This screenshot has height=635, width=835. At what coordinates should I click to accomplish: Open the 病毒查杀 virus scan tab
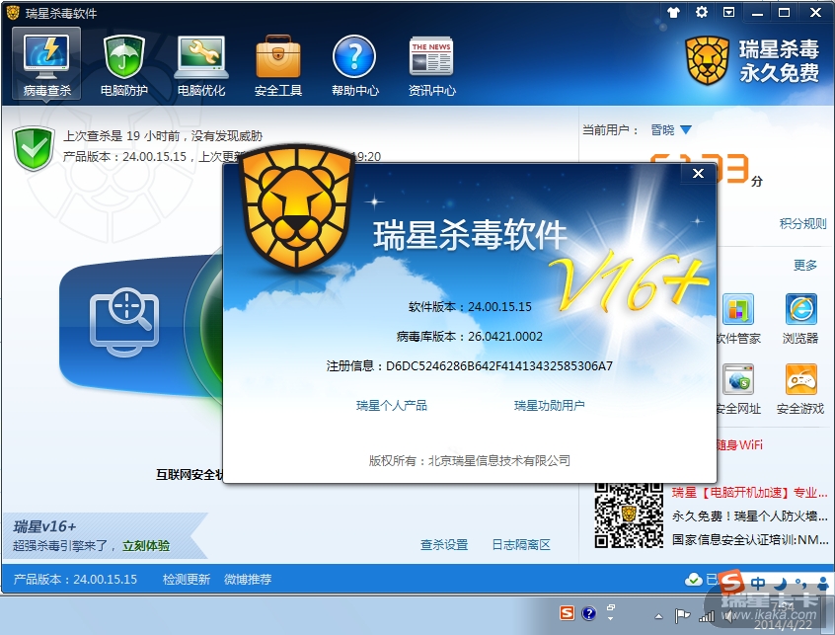(x=46, y=64)
